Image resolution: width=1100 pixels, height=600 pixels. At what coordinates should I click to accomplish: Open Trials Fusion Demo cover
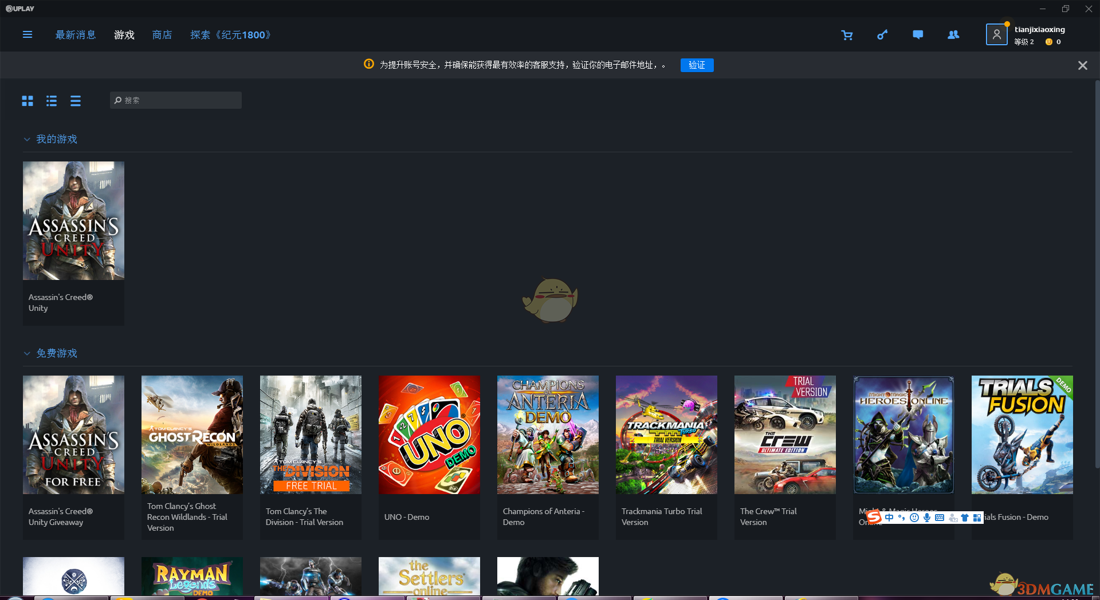point(1022,435)
